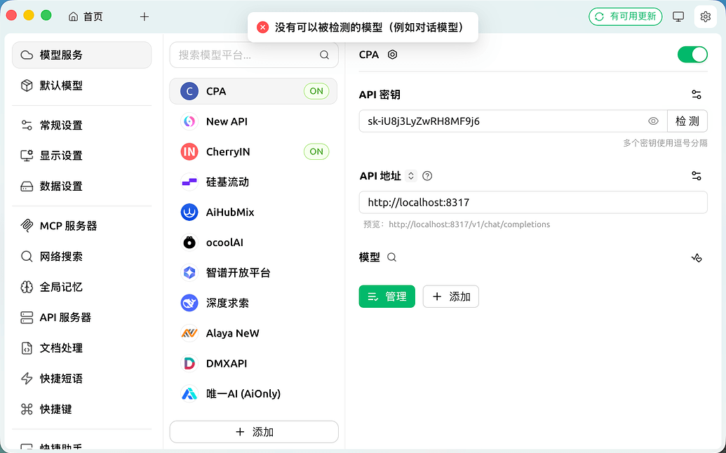726x453 pixels.
Task: Switch to the 首页 tab
Action: 86,17
